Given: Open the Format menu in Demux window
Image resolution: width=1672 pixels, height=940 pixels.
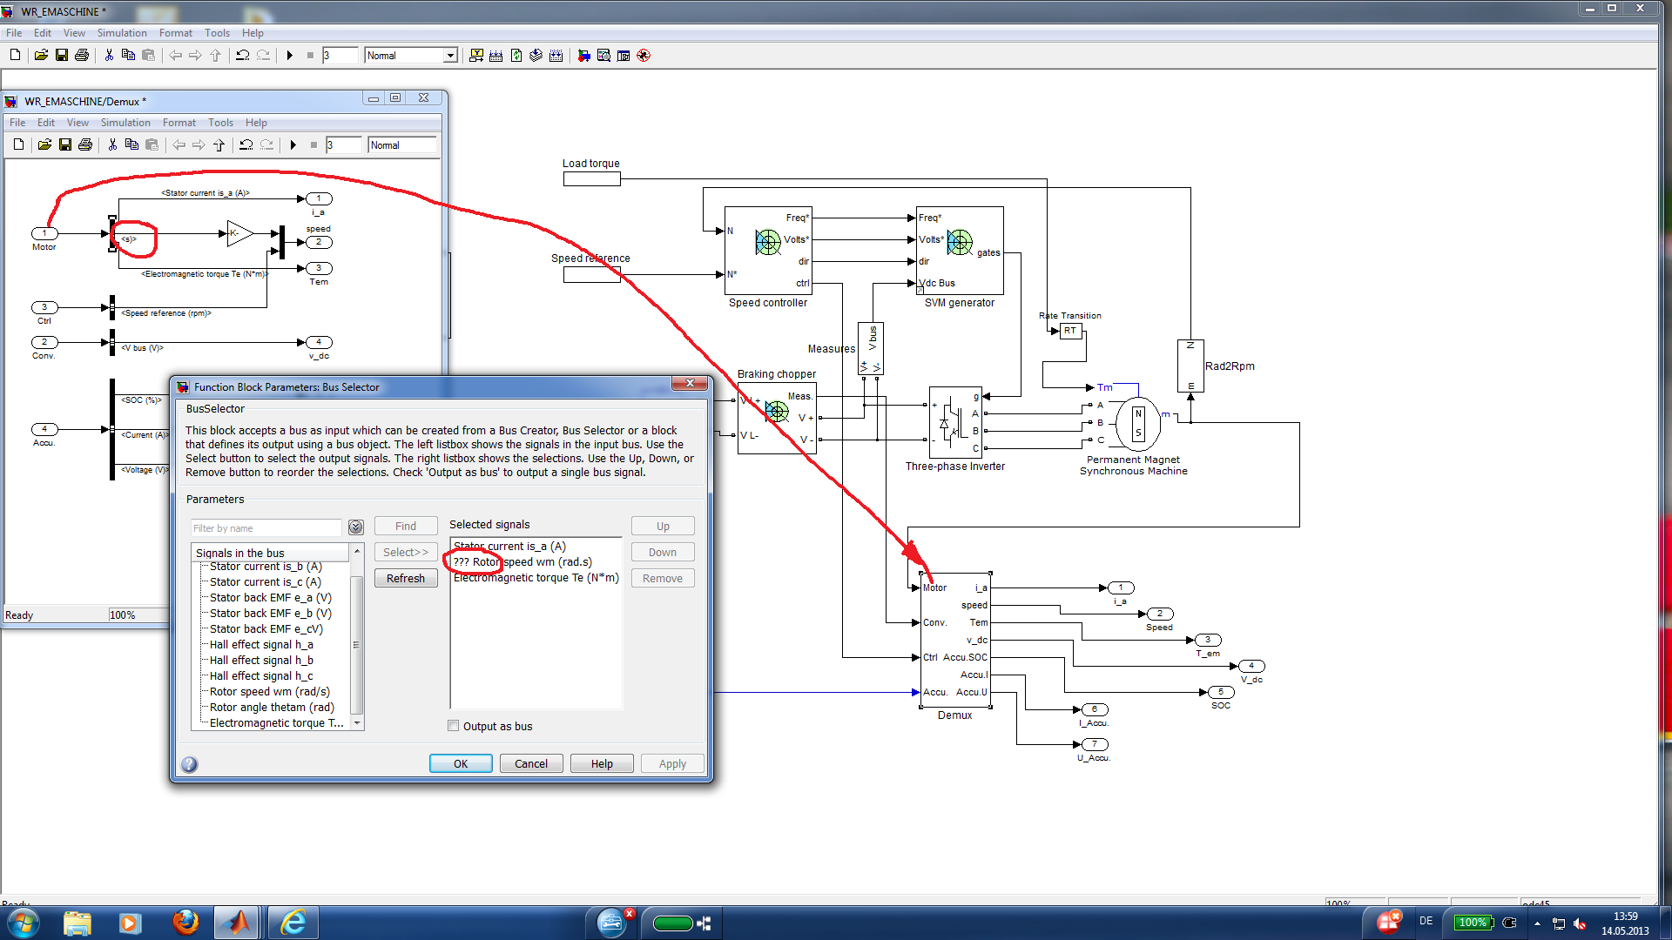Looking at the screenshot, I should point(179,123).
